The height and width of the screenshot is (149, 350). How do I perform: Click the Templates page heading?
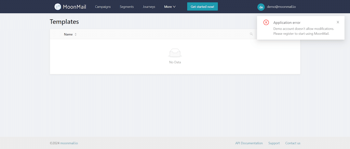tap(64, 21)
